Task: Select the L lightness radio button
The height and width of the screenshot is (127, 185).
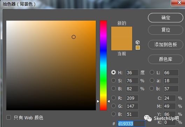Action: (x=152, y=72)
